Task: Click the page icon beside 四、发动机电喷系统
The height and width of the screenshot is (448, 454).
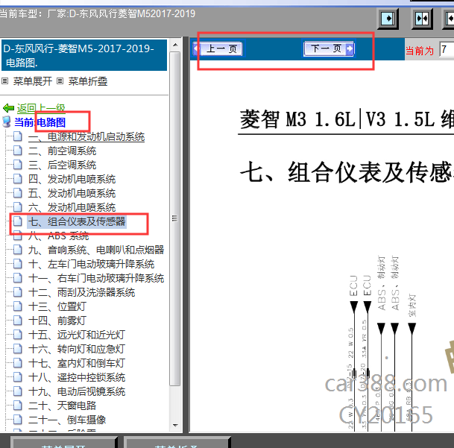Action: pos(18,179)
